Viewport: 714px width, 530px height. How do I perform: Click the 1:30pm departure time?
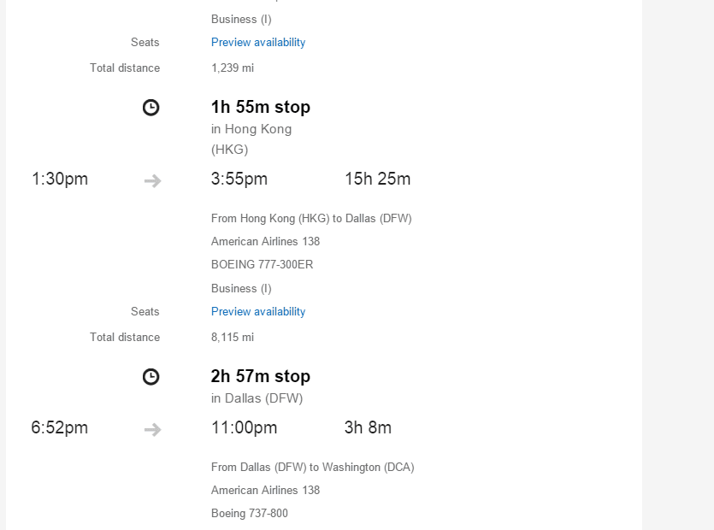[60, 179]
